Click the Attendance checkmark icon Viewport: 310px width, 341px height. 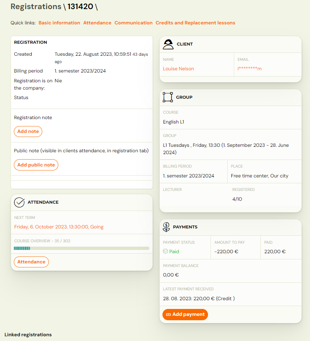[19, 202]
